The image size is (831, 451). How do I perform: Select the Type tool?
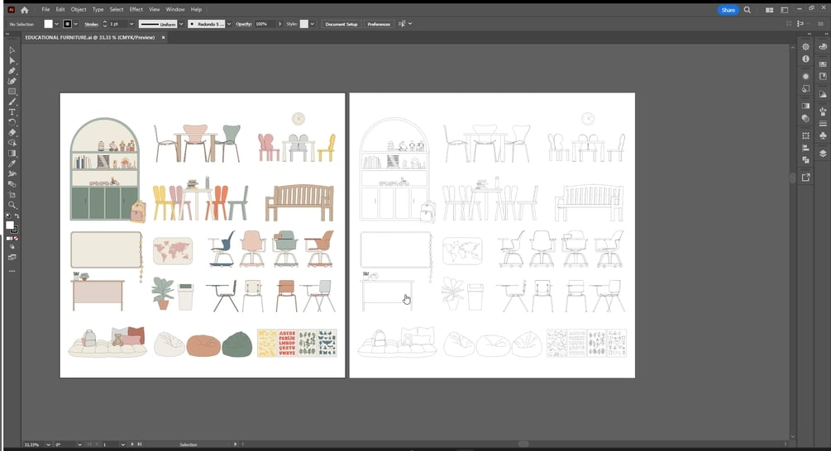click(12, 112)
